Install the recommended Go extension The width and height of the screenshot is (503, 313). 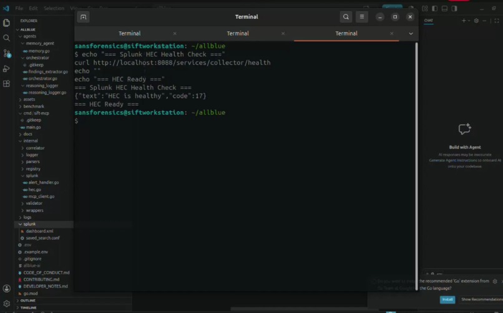coord(447,299)
